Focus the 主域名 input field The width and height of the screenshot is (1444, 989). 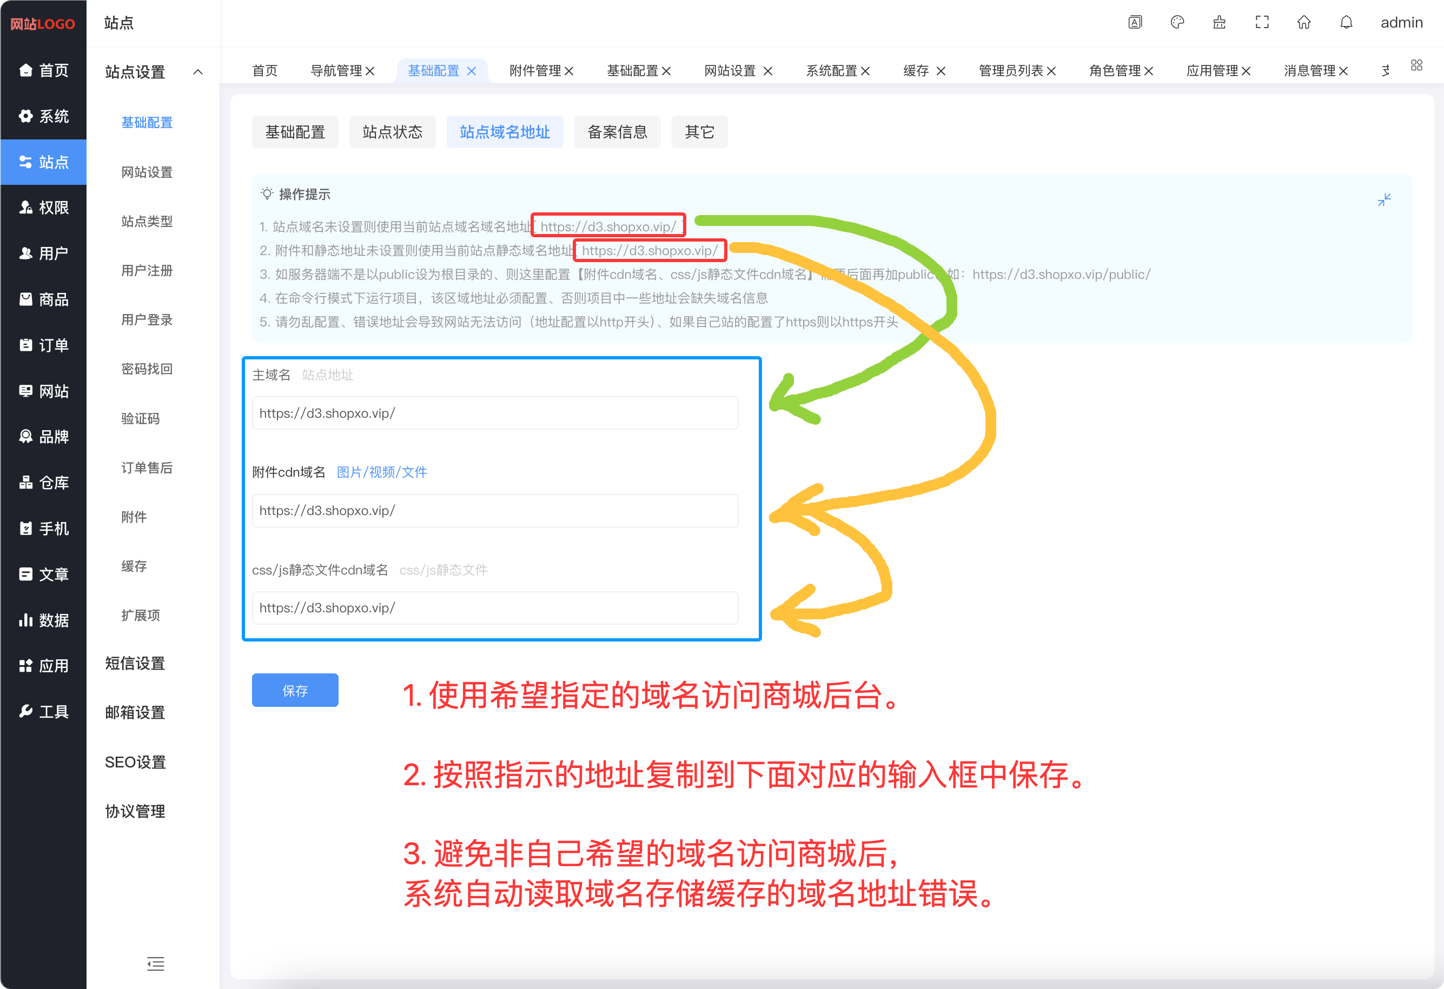tap(495, 413)
